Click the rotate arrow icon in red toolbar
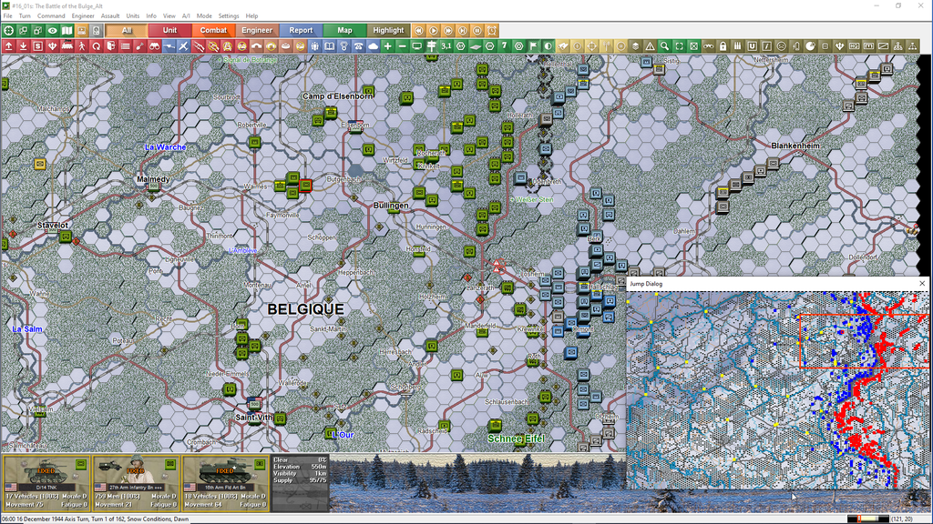 pyautogui.click(x=97, y=45)
